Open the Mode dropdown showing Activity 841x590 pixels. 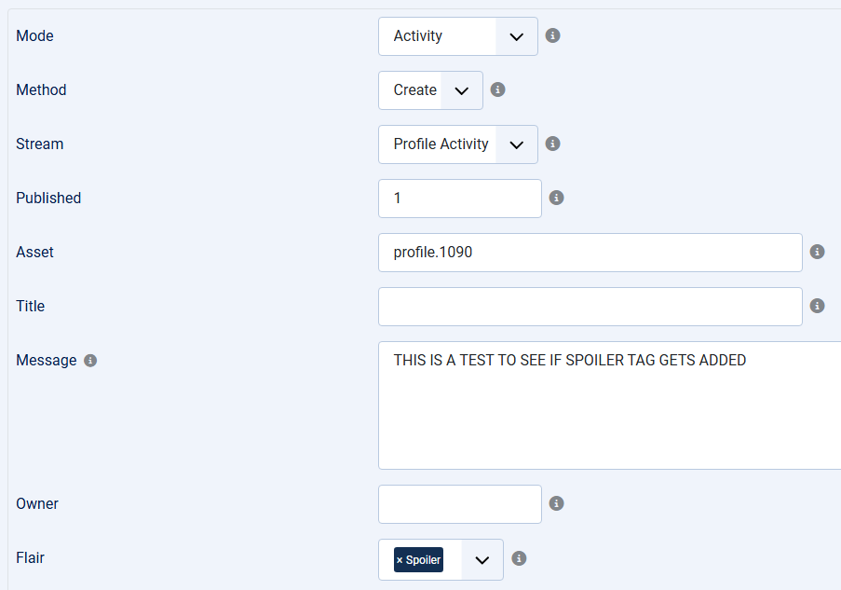[x=457, y=36]
